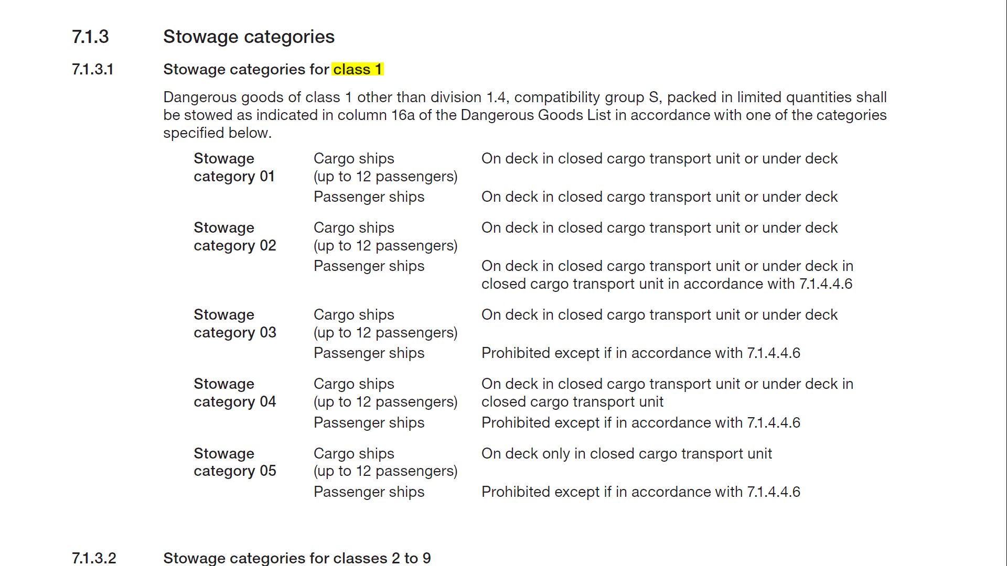The image size is (1007, 566).
Task: Click section number 7.1.3.2
Action: (x=94, y=558)
